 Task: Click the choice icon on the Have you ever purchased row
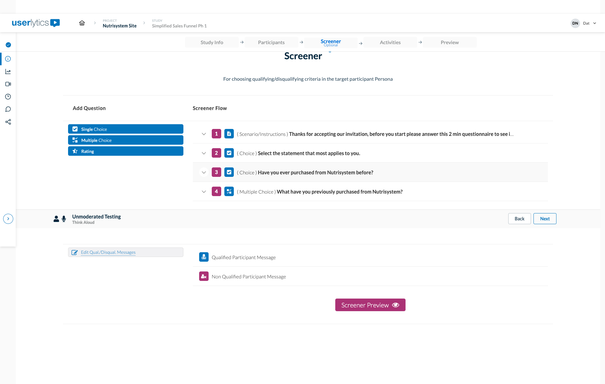[x=229, y=172]
